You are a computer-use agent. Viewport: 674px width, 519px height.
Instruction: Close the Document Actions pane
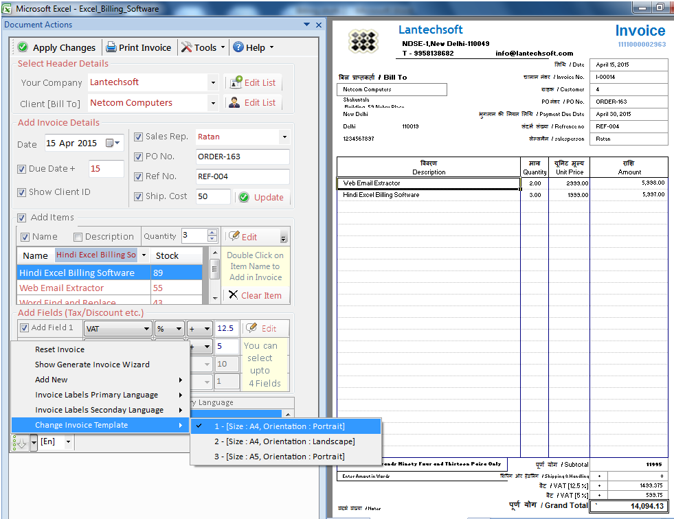(x=319, y=25)
